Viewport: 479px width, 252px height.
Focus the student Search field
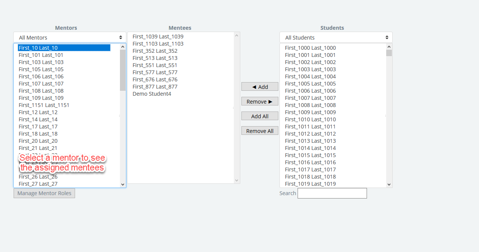pos(332,193)
